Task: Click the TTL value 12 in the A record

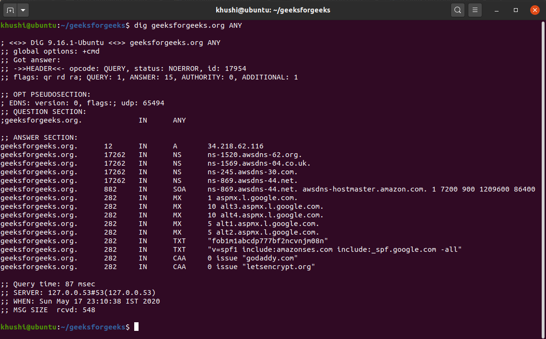Action: [108, 146]
